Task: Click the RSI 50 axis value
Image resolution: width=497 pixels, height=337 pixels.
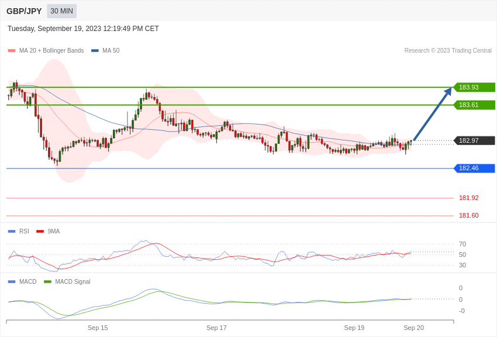Action: click(x=463, y=255)
